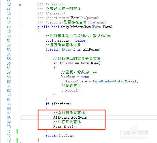
Task: Click the comment '//并打开该窗体'
Action: (x=67, y=122)
